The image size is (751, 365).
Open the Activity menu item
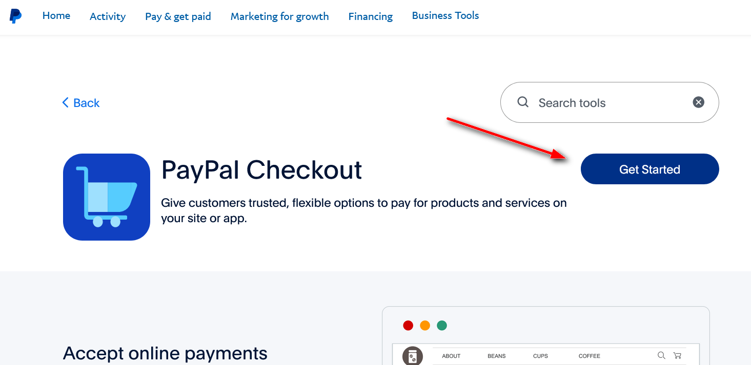click(108, 16)
